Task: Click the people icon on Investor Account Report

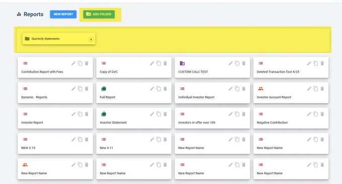Action: pos(261,88)
